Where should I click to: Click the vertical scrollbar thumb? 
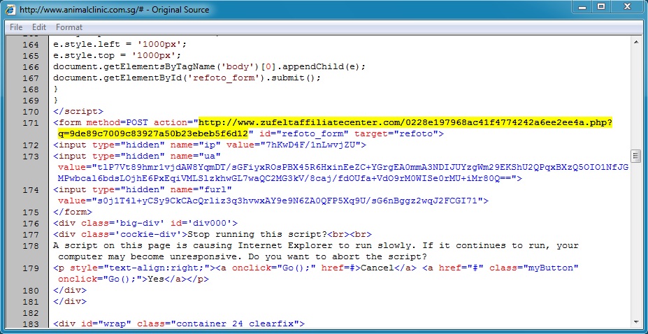635,156
